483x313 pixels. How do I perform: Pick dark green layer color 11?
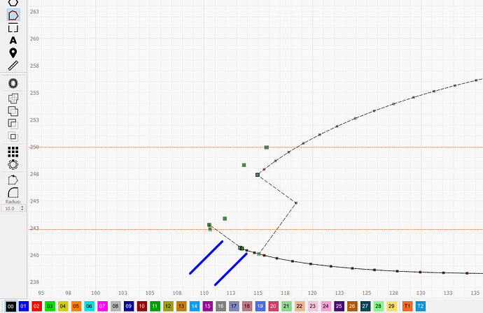click(155, 306)
